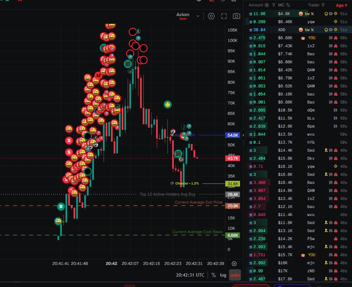
Task: Click the Current Average Cost Basis label
Action: coord(197,232)
